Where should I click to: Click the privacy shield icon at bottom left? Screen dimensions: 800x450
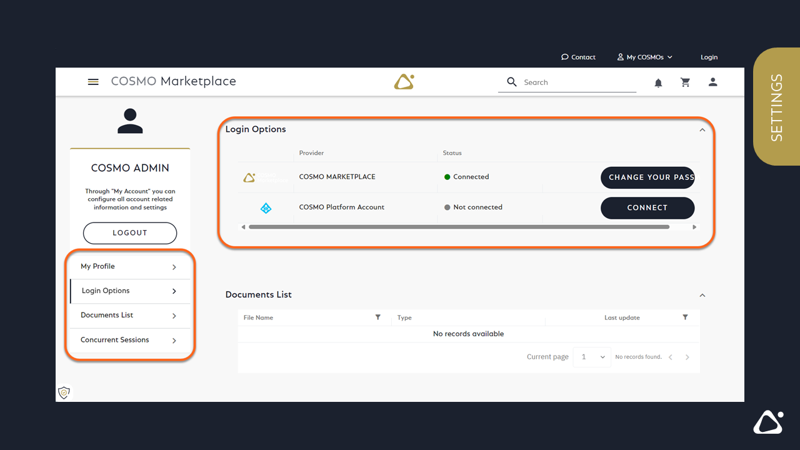click(x=64, y=392)
